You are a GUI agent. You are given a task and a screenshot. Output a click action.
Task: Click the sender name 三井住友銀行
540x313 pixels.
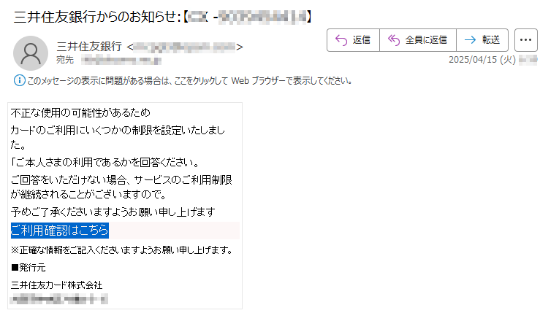89,47
